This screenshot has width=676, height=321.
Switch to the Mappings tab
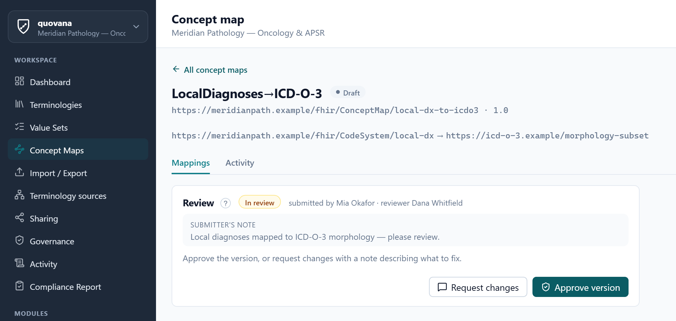(191, 163)
